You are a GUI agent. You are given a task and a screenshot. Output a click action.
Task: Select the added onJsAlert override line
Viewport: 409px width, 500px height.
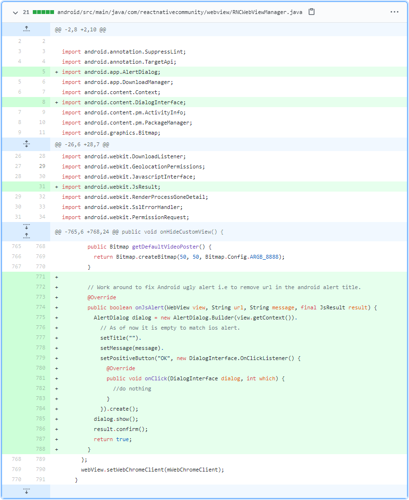coord(193,307)
